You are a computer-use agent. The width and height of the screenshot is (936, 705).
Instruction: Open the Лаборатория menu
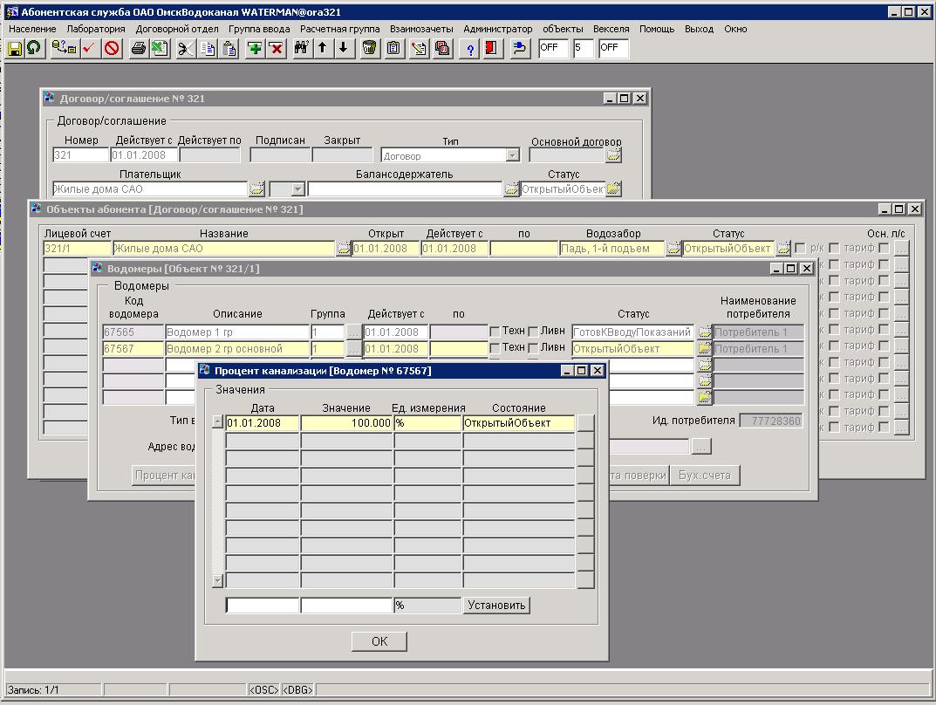pyautogui.click(x=95, y=29)
